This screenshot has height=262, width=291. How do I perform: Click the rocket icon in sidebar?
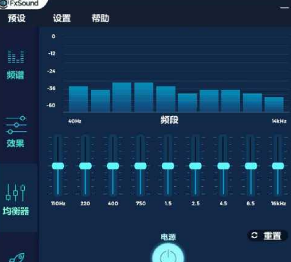tap(17, 258)
